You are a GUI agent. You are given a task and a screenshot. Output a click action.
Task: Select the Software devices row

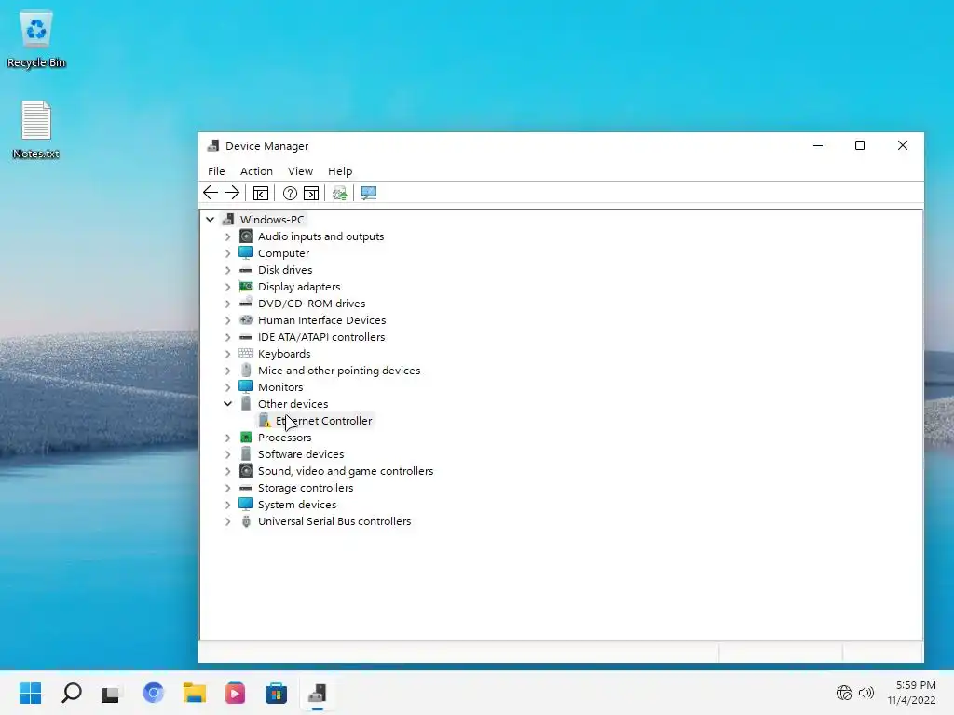pyautogui.click(x=301, y=454)
